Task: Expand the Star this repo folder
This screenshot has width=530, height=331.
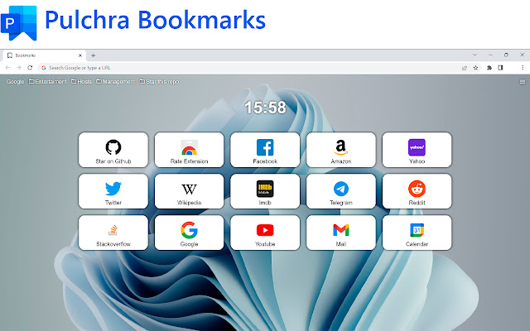Action: coord(159,81)
